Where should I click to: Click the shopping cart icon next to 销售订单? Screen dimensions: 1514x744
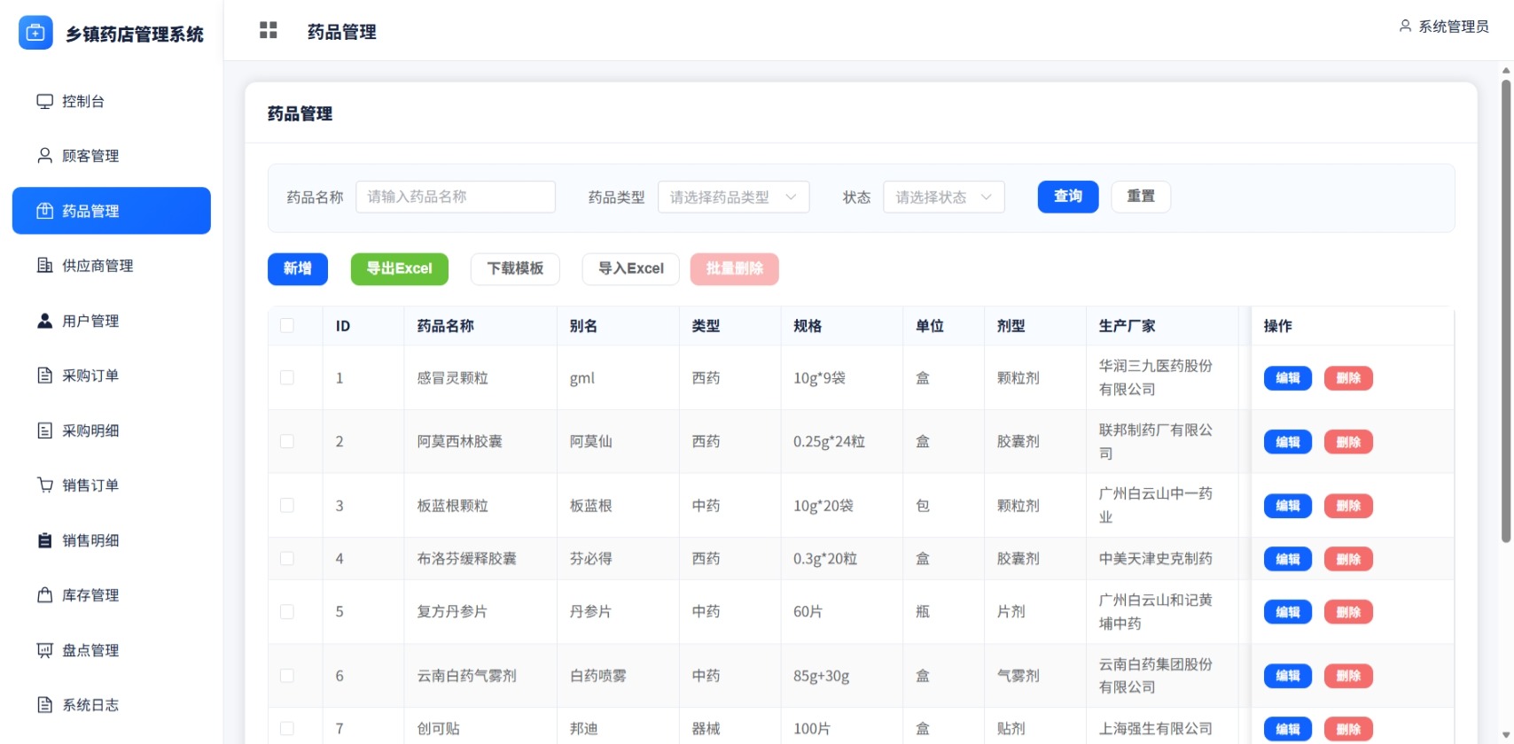(44, 485)
